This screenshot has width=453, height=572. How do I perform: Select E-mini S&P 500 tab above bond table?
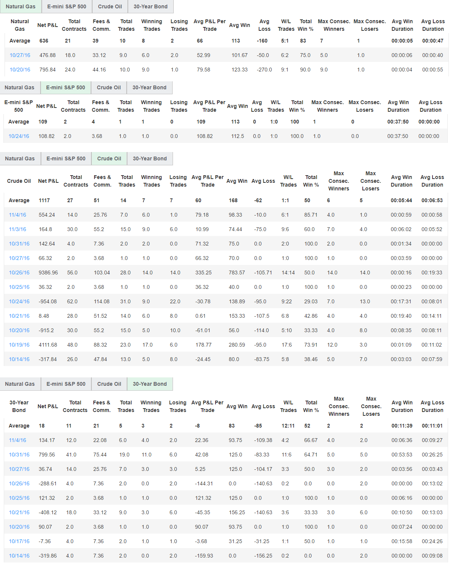(66, 384)
